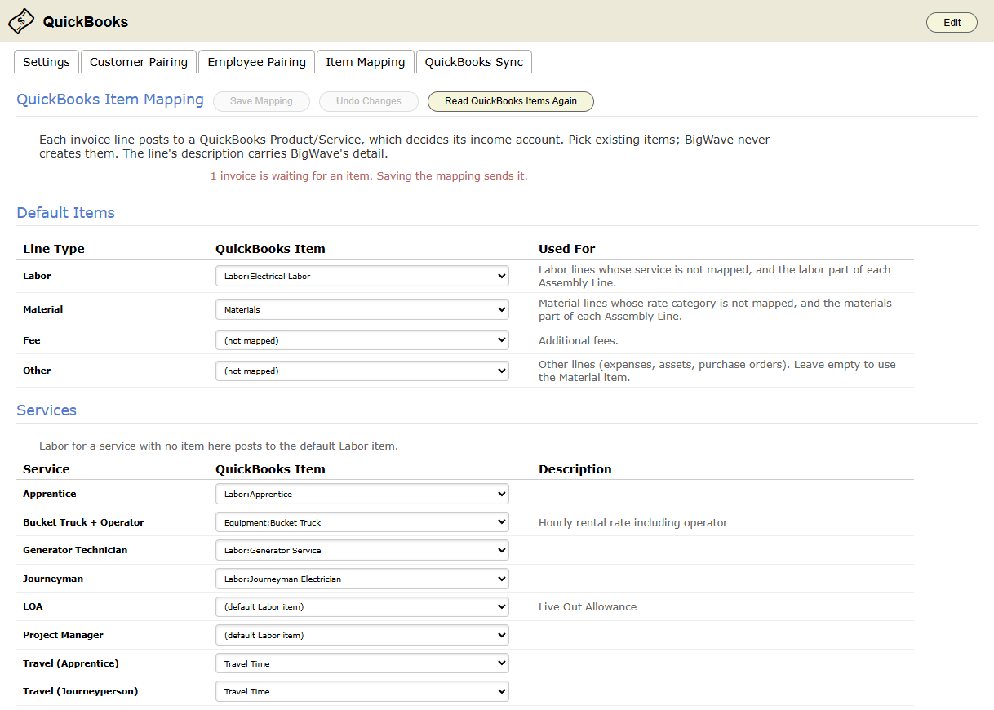
Task: Click 'Hourly rental rate including operator' description
Action: pyautogui.click(x=633, y=523)
